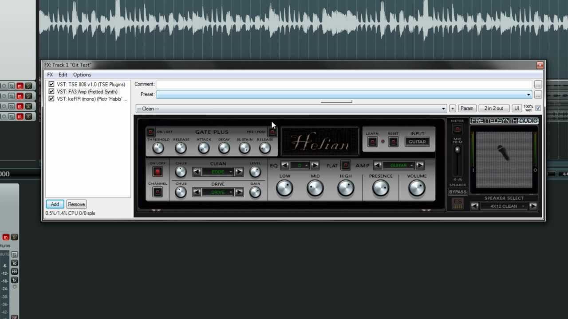Click the UI button
Image resolution: width=568 pixels, height=319 pixels.
tap(517, 108)
